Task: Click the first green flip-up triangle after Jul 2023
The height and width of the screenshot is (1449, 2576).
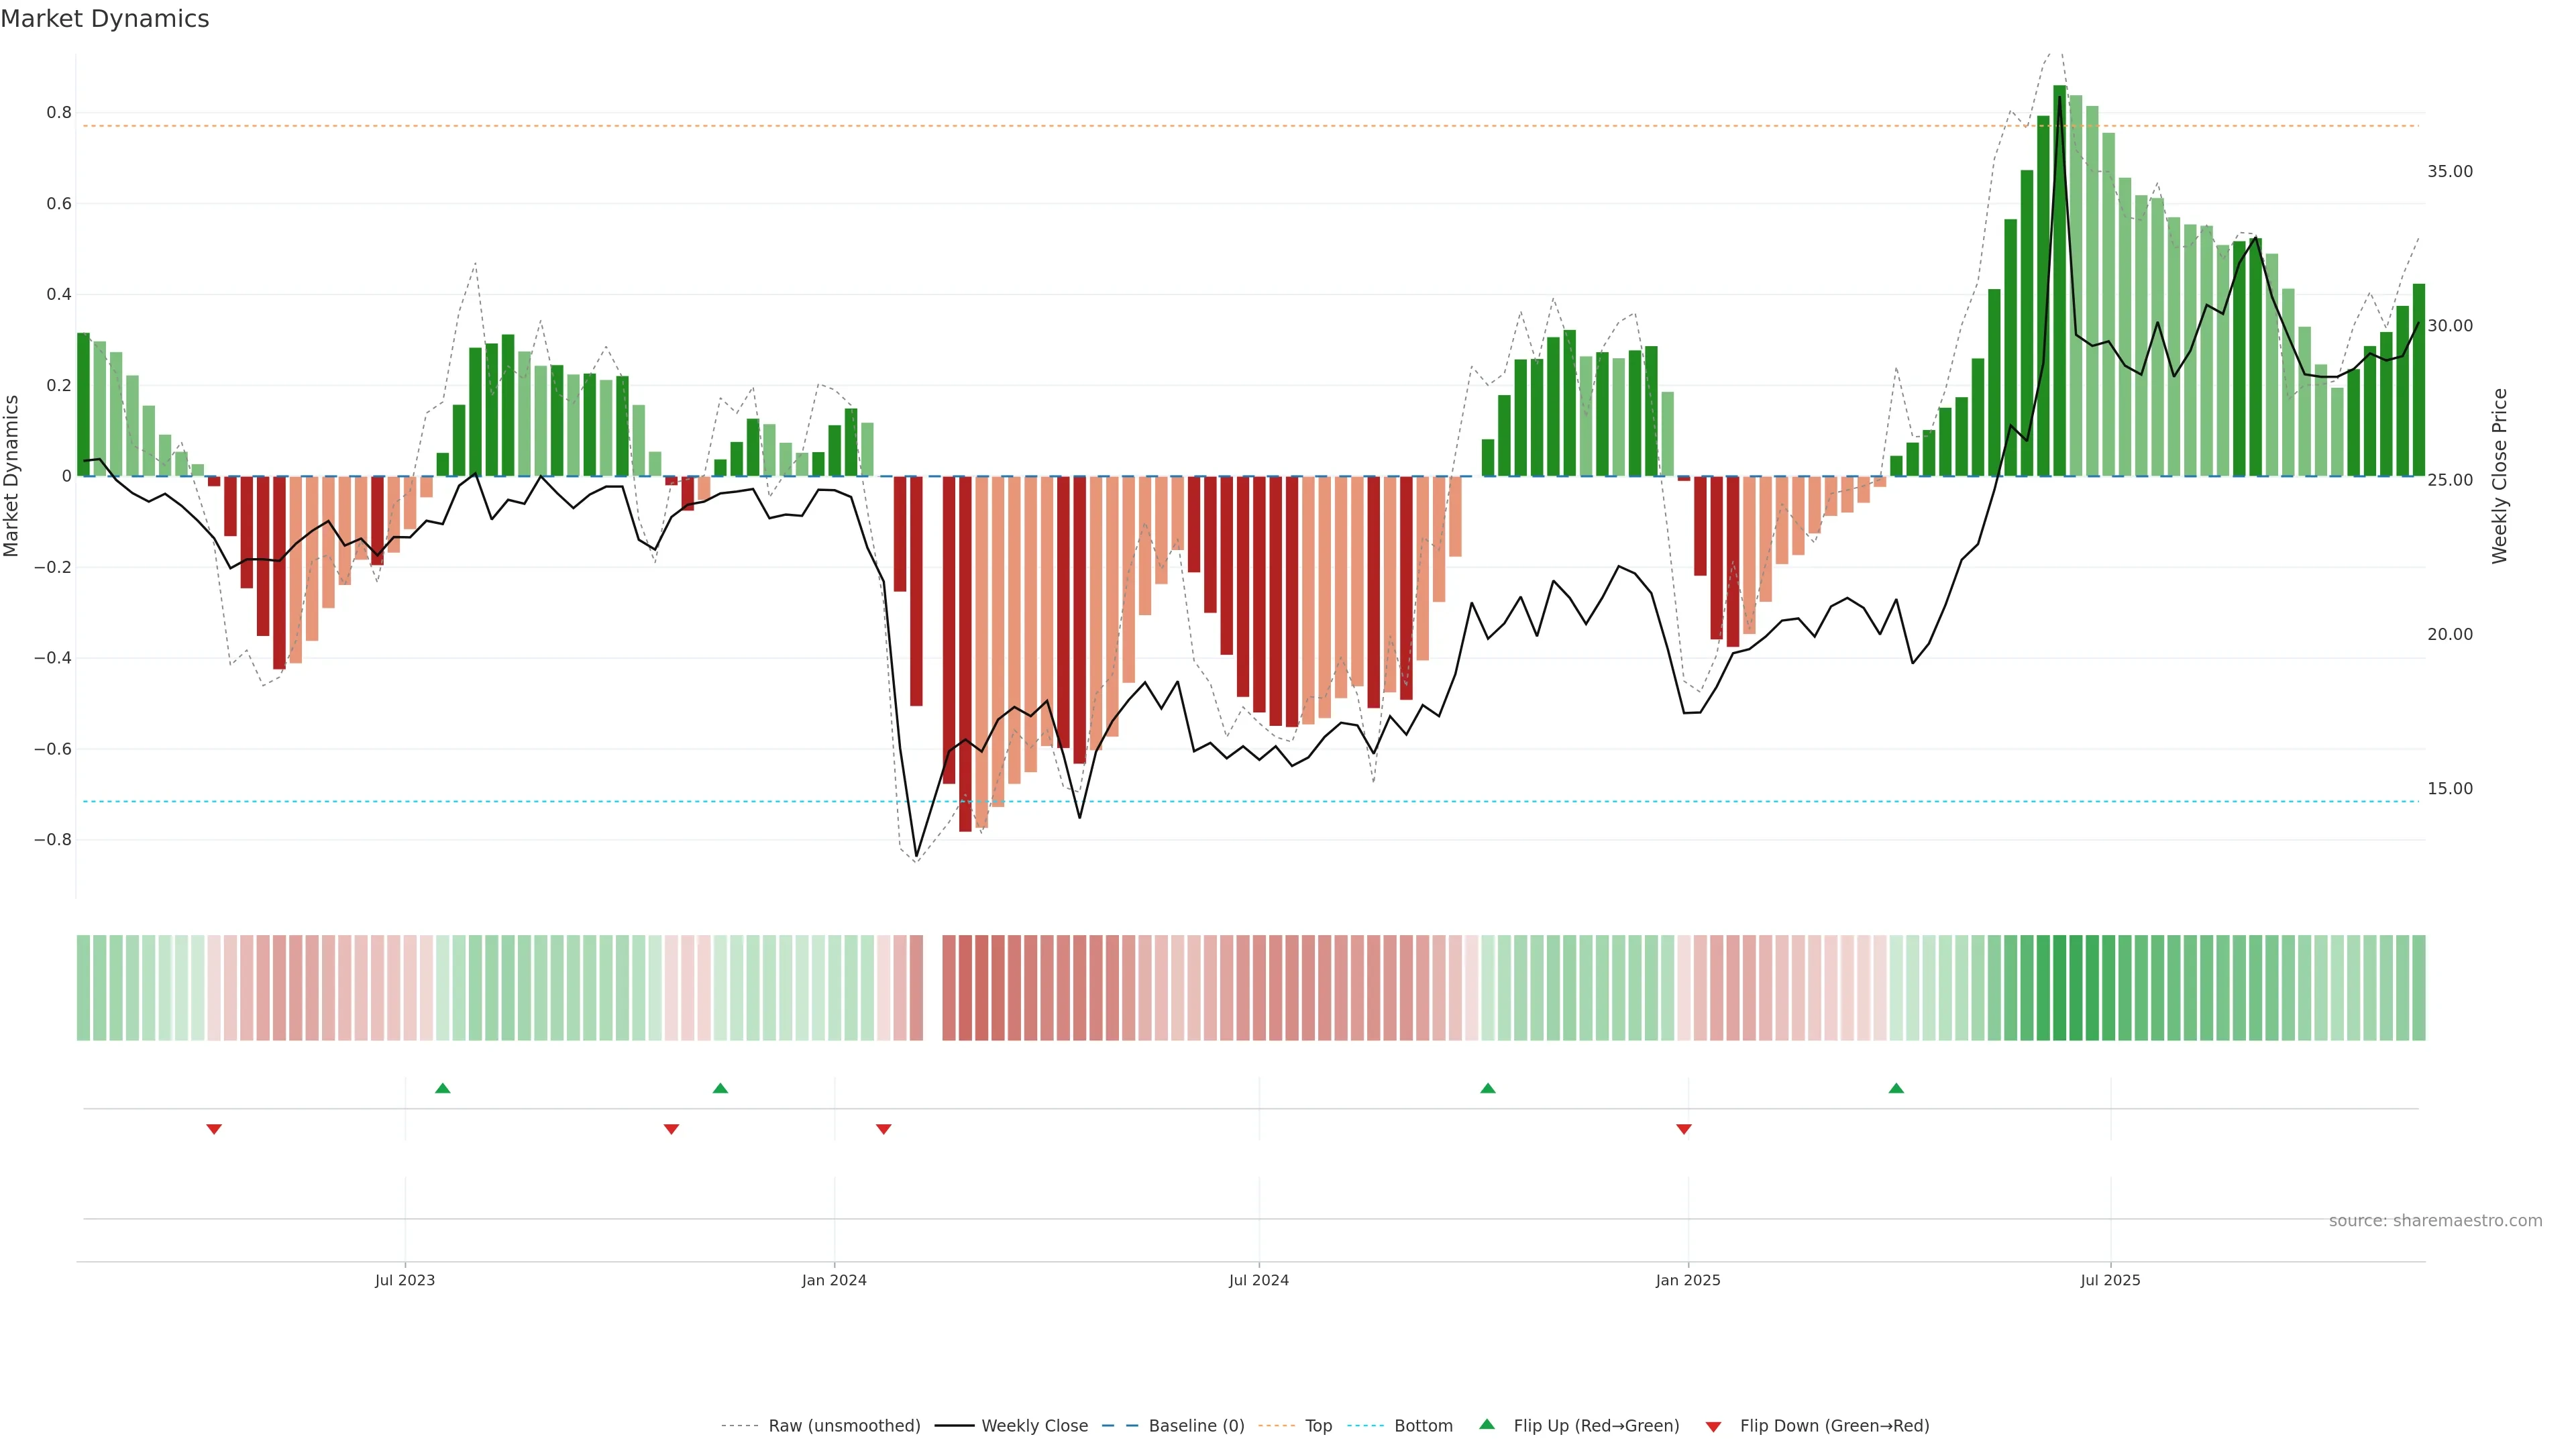Action: coord(443,1088)
